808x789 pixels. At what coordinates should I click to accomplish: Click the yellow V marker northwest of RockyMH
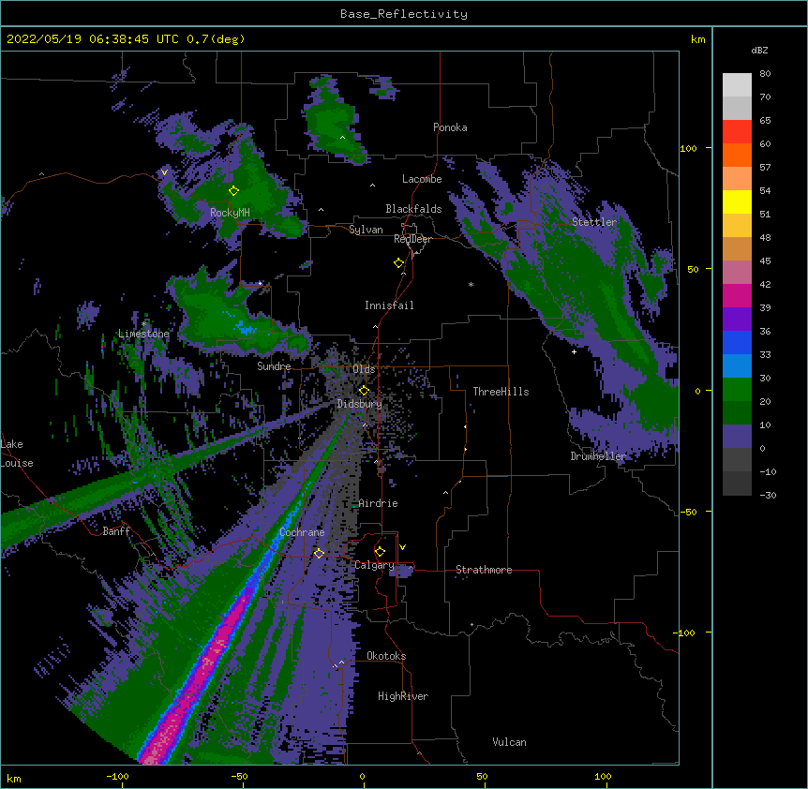(x=164, y=172)
